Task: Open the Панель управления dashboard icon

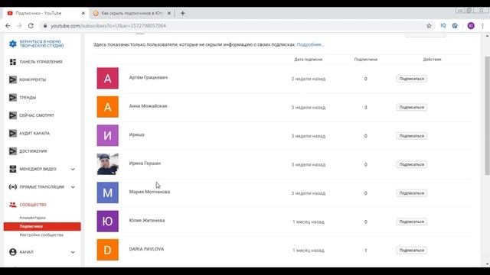Action: click(12, 62)
